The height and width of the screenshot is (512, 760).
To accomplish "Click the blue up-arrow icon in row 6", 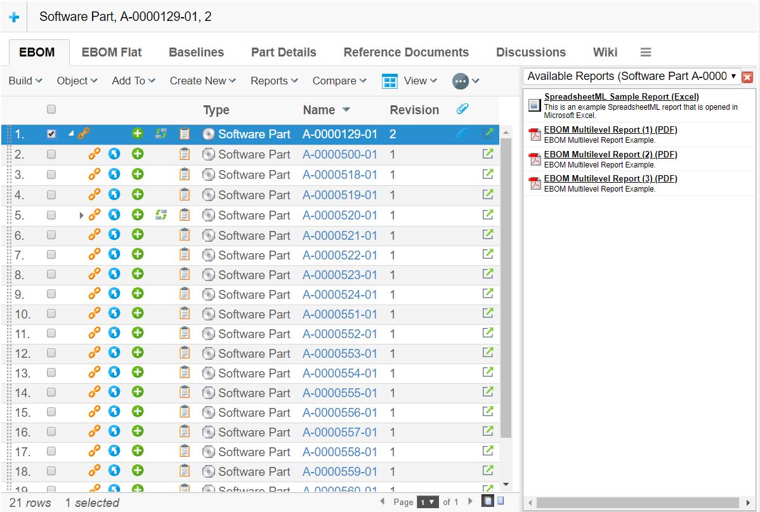I will click(x=114, y=235).
